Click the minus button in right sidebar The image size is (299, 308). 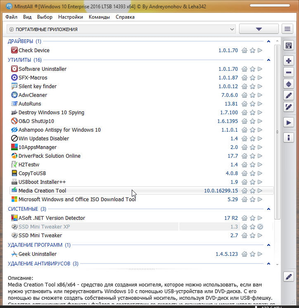289,72
